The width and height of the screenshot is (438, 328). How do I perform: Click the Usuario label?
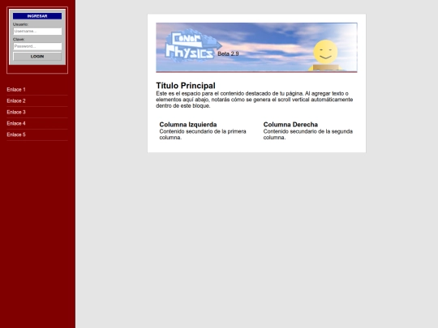pyautogui.click(x=20, y=24)
